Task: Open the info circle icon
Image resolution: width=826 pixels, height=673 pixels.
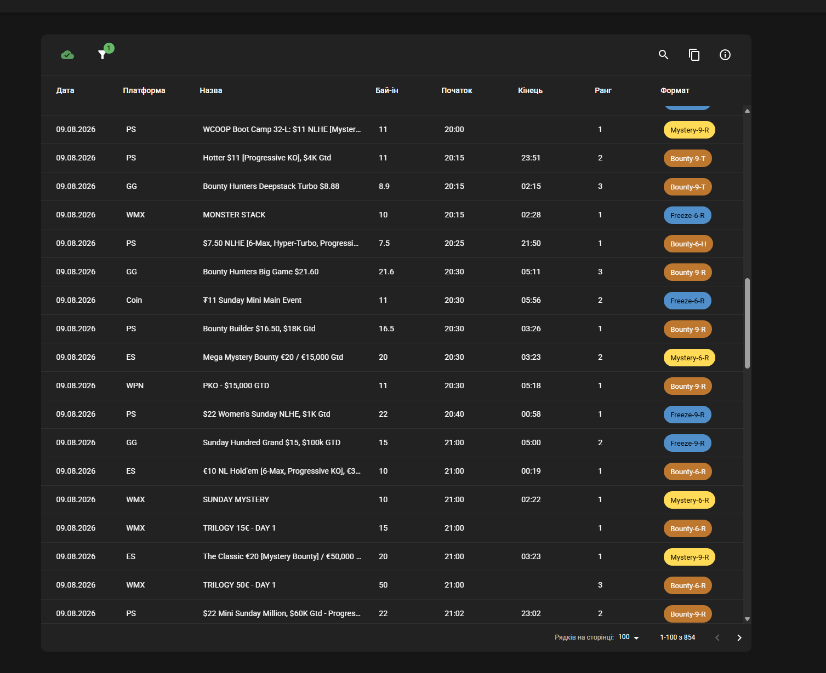Action: point(725,55)
